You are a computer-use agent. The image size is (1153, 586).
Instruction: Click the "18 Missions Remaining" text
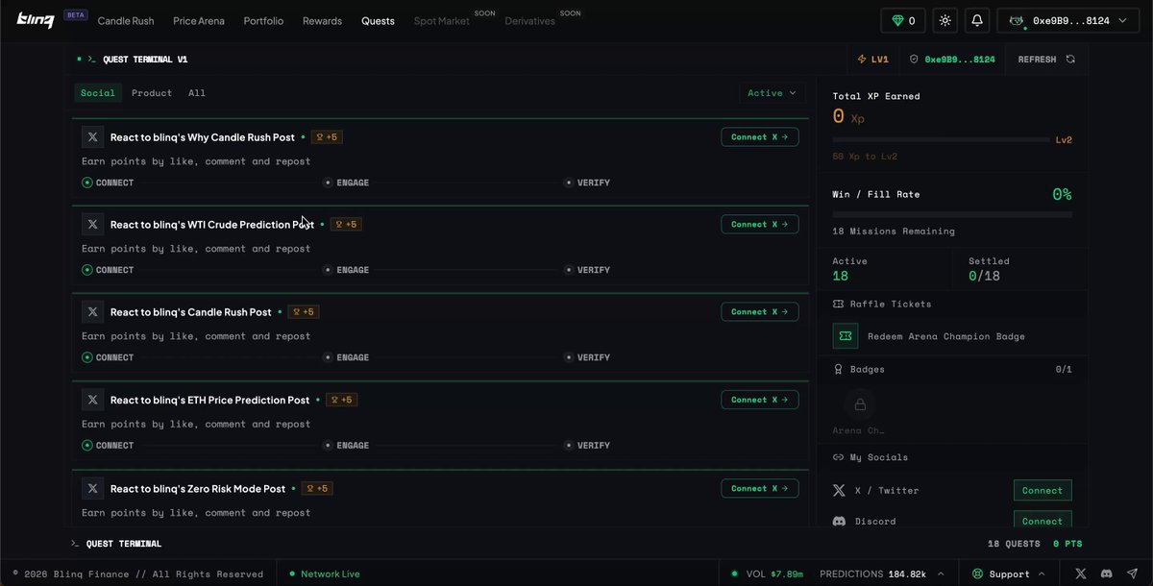coord(894,232)
